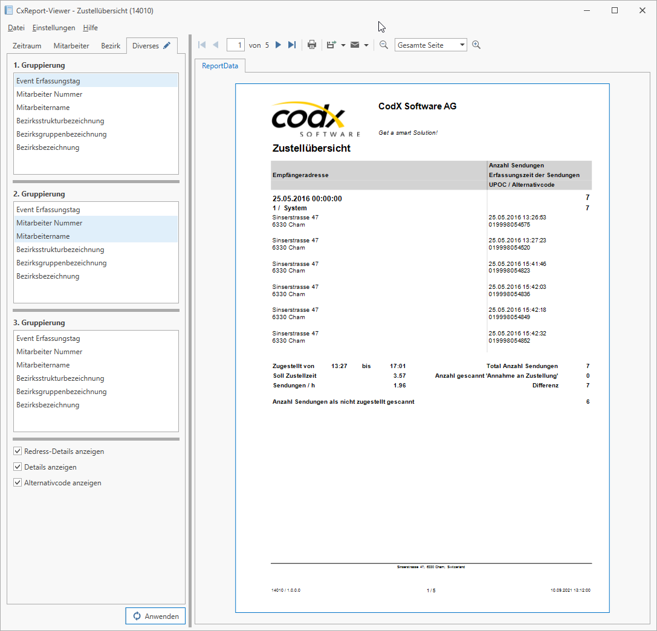
Task: Open the Einstellungen menu
Action: (x=54, y=28)
